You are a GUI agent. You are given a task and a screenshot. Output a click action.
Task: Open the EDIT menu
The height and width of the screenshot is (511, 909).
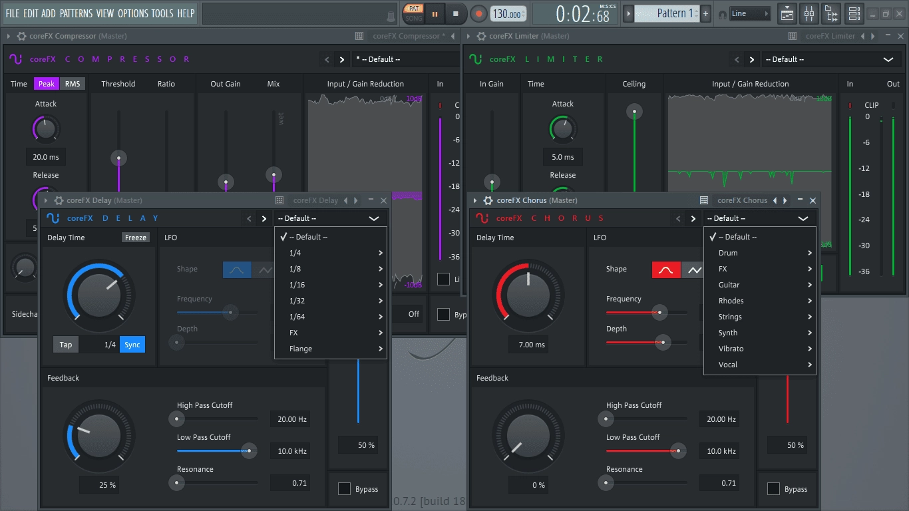point(31,13)
